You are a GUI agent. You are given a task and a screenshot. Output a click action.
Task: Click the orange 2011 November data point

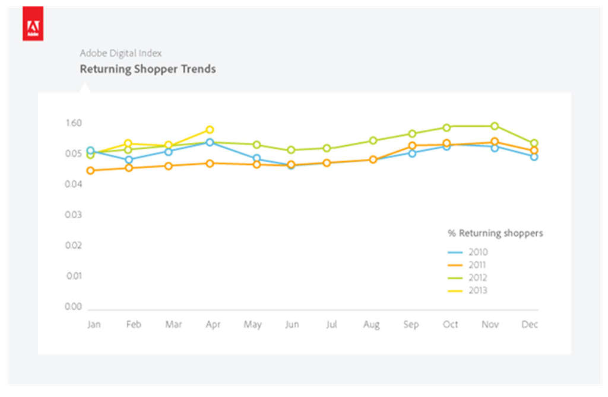(494, 142)
